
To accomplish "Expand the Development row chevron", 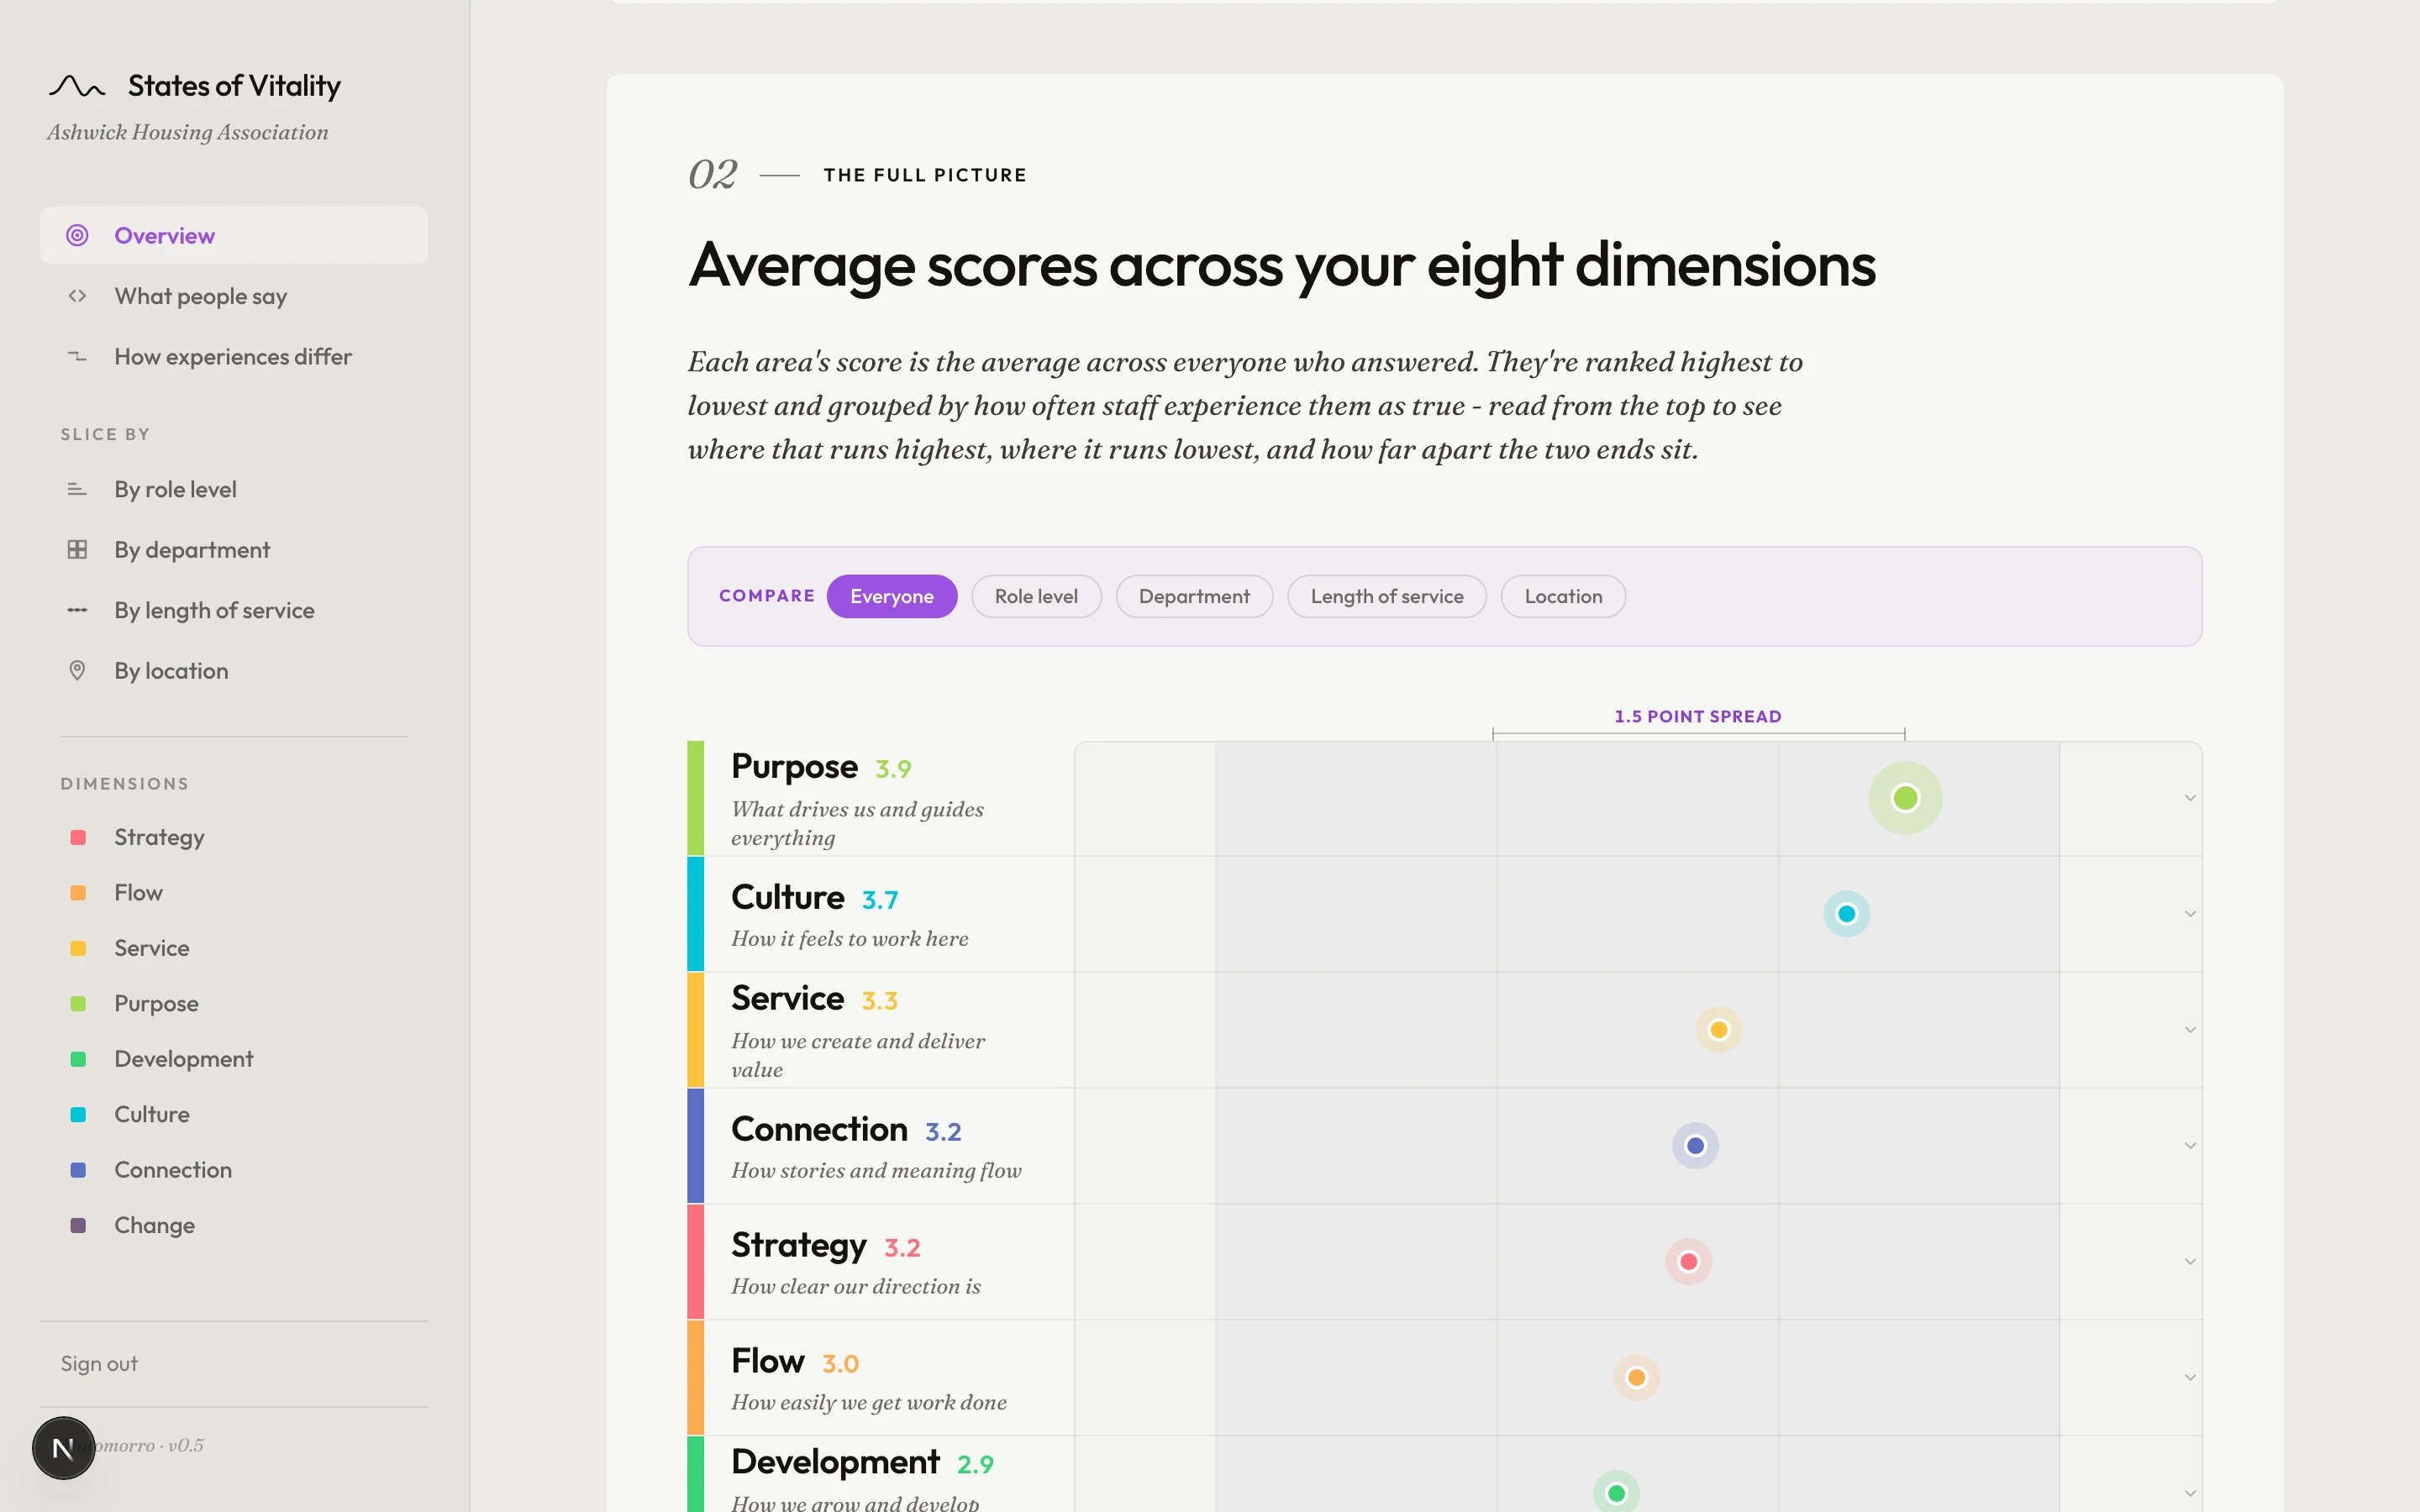I will click(x=2190, y=1493).
